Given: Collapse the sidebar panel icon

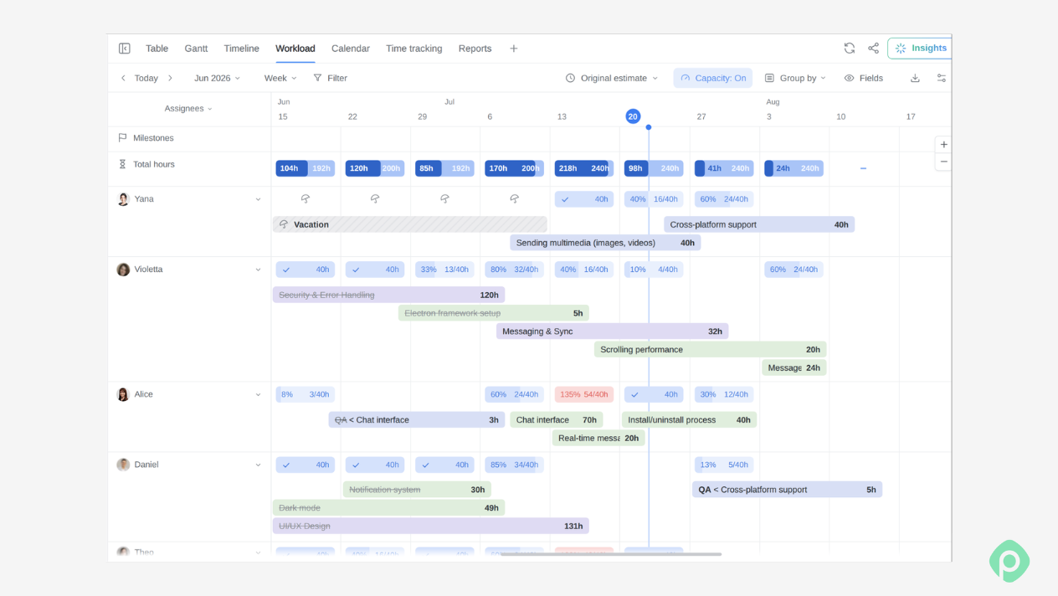Looking at the screenshot, I should (x=124, y=49).
